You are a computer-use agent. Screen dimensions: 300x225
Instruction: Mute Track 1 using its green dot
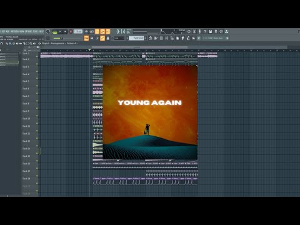coord(37,56)
